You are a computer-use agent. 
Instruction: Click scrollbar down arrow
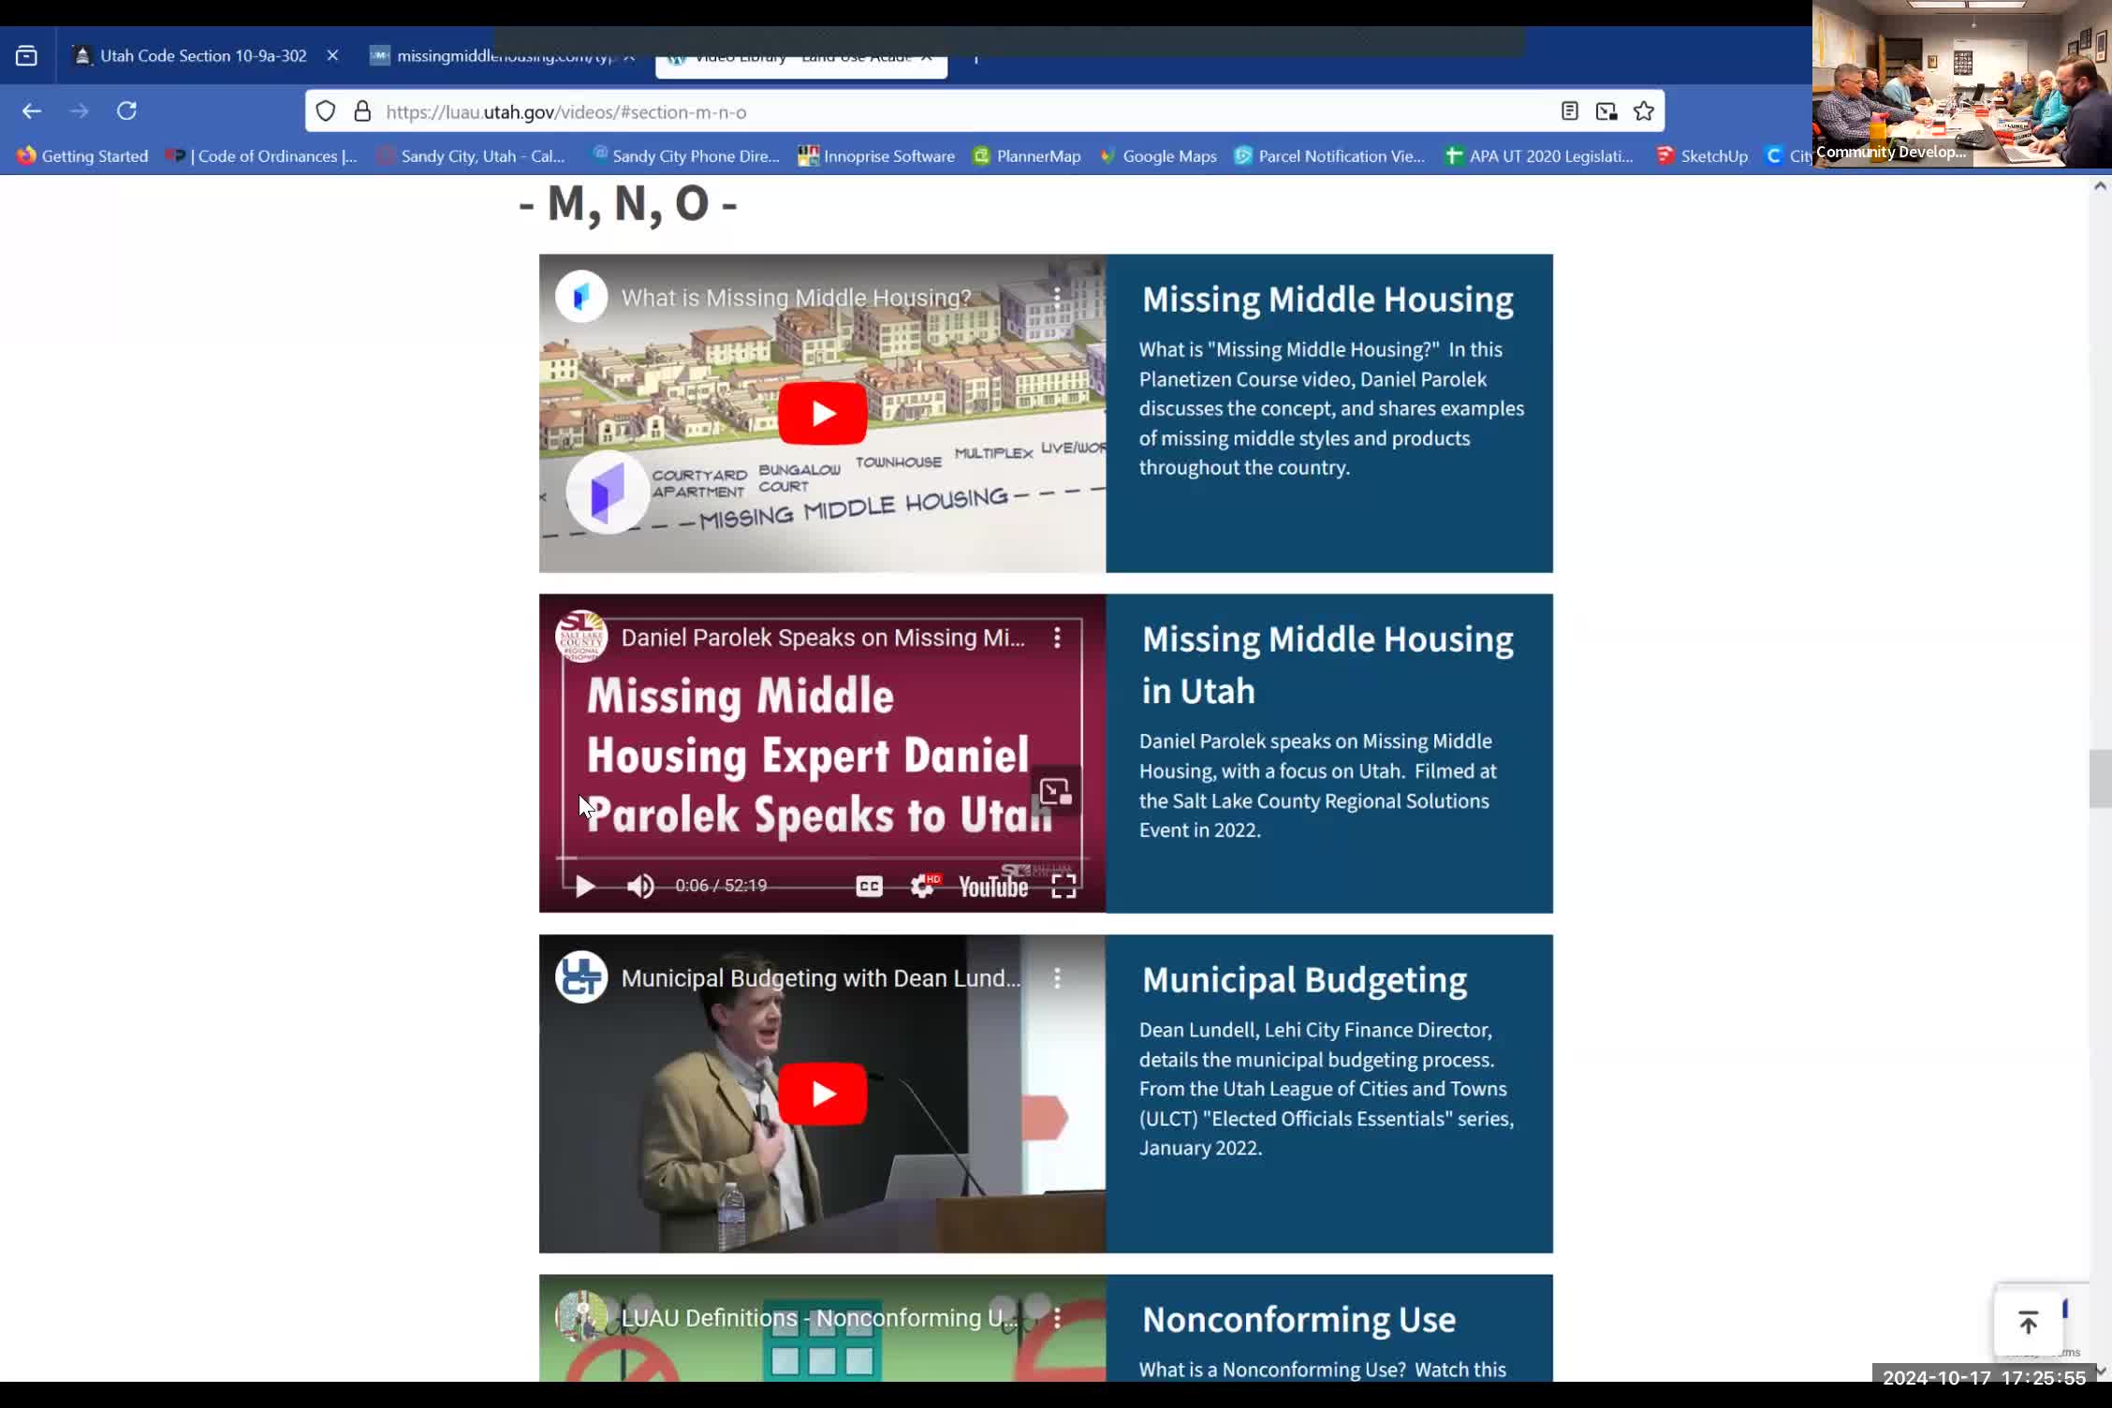2100,1371
